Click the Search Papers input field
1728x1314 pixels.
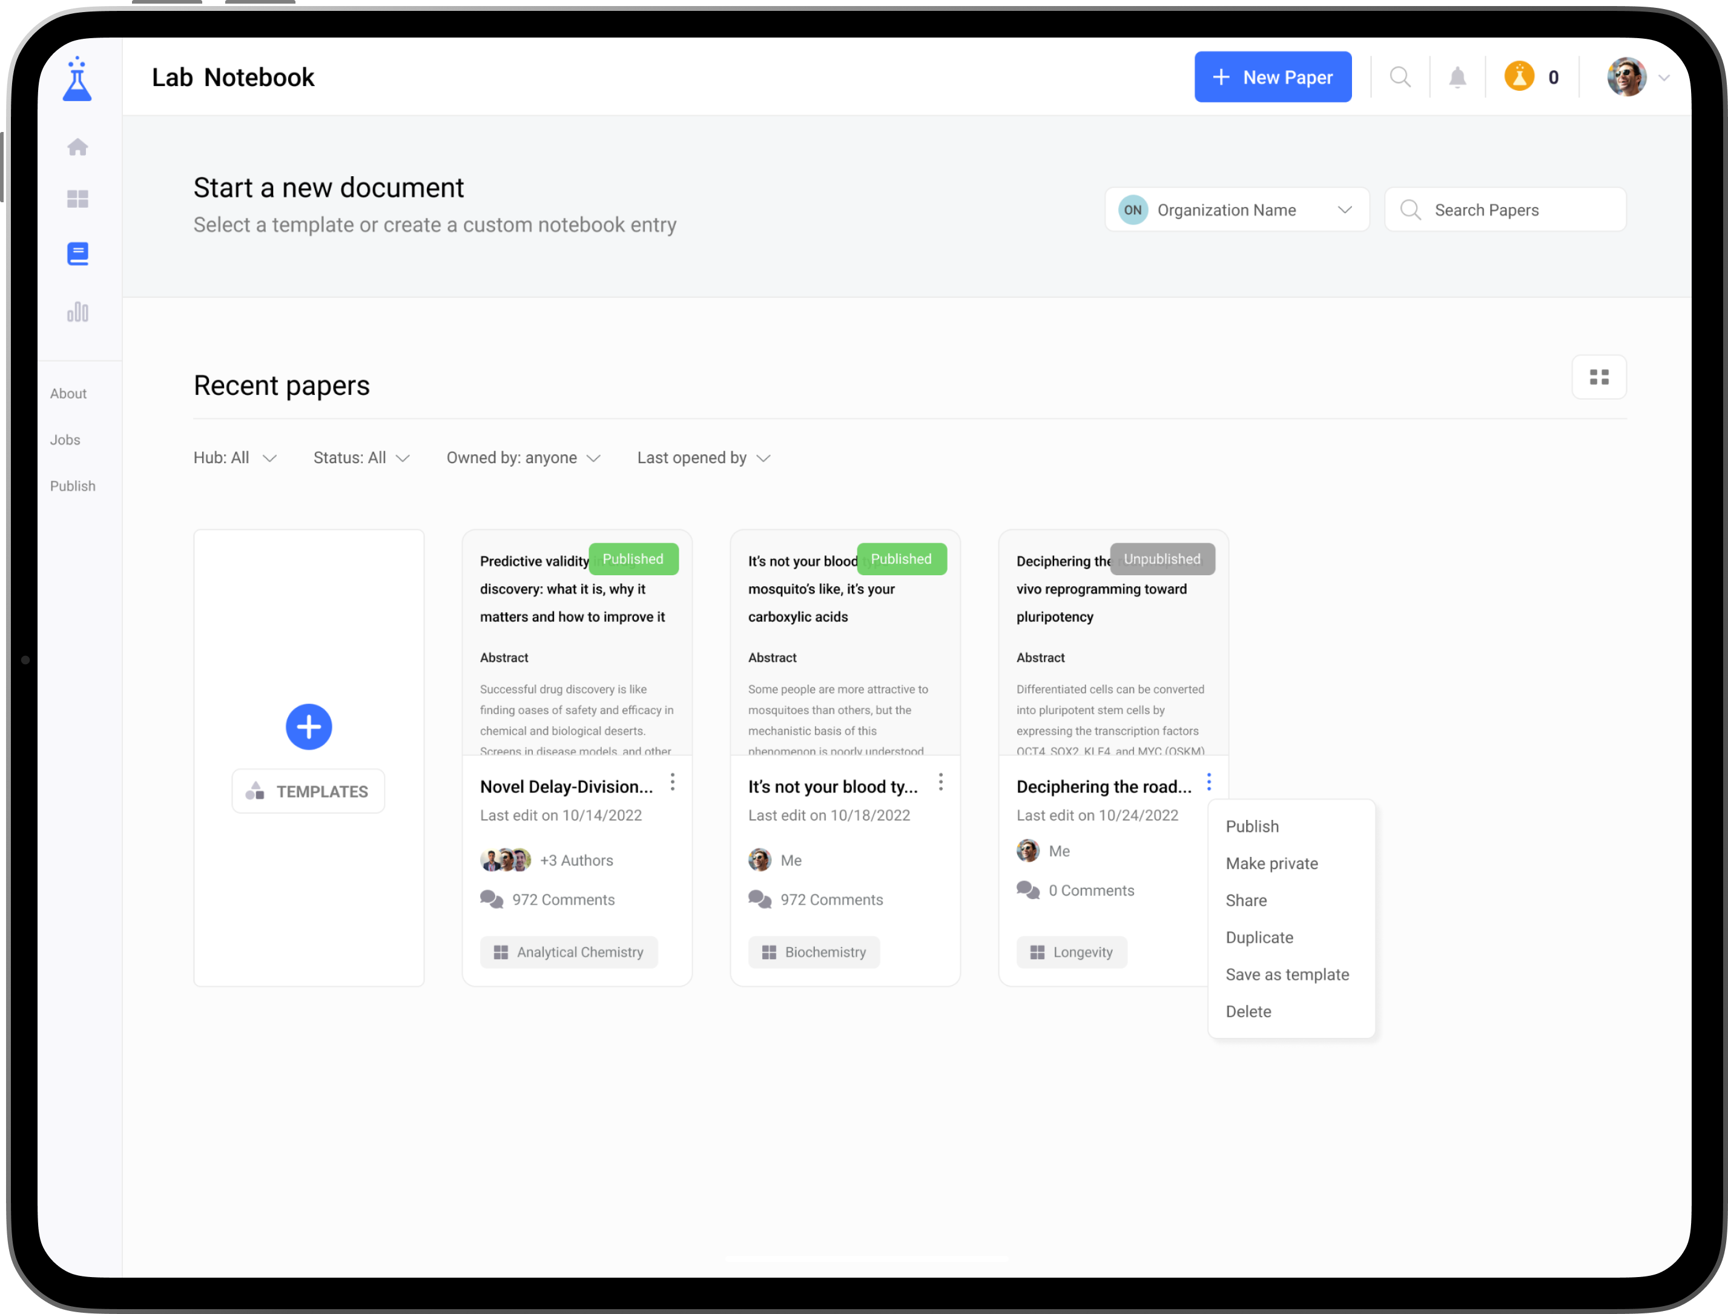click(x=1505, y=210)
